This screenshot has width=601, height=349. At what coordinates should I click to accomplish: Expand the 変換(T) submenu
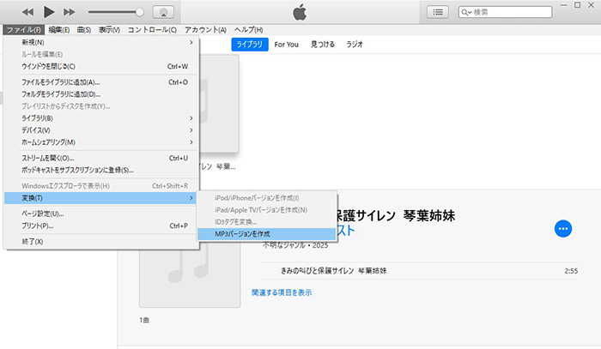[101, 198]
